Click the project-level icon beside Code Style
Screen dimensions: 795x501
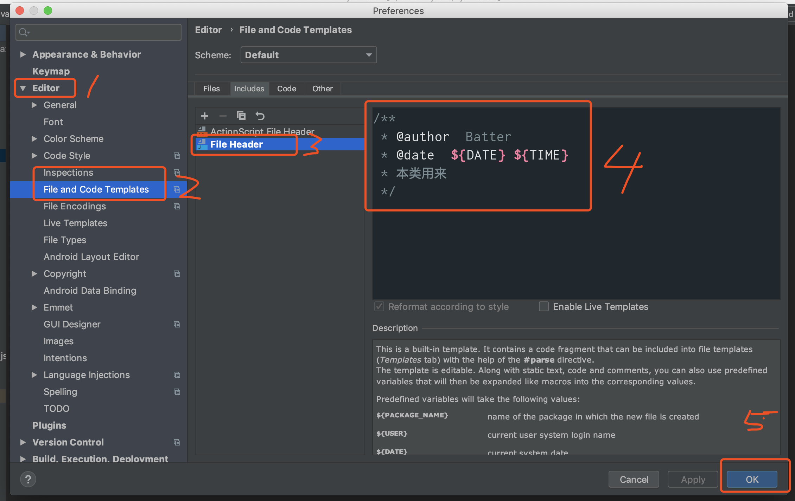tap(177, 156)
